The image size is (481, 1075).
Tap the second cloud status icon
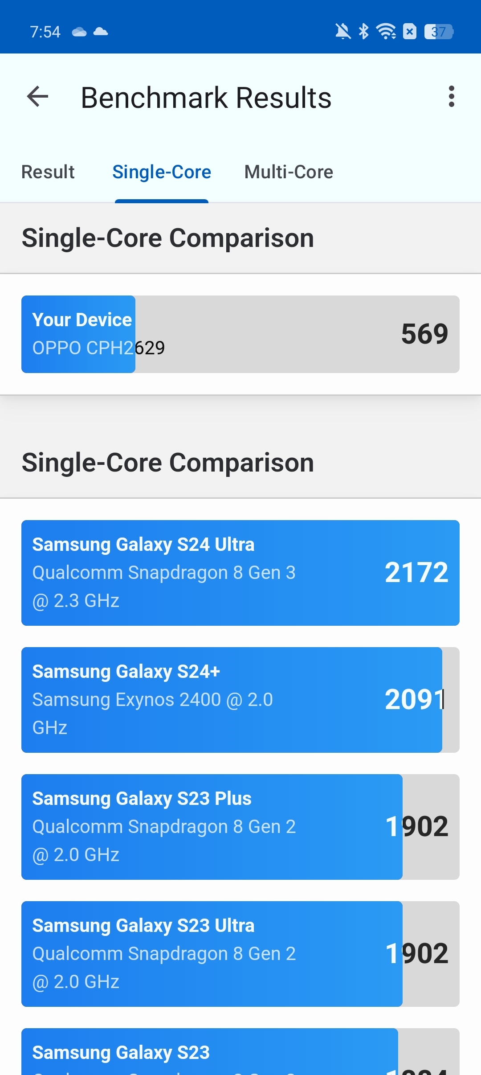click(101, 32)
